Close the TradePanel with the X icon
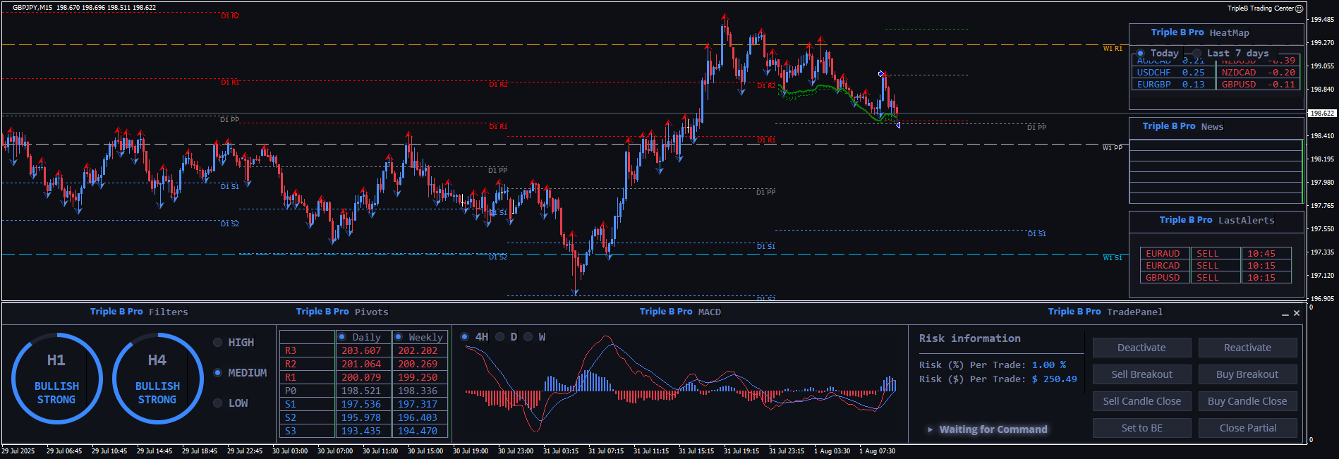 (x=1297, y=313)
